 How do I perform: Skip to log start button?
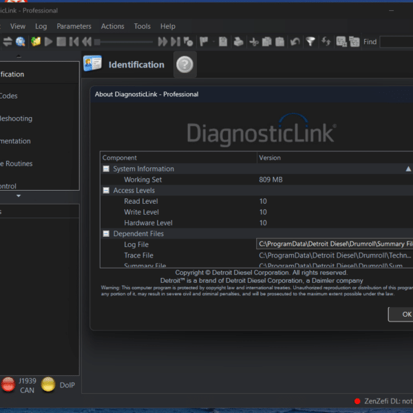[x=74, y=41]
